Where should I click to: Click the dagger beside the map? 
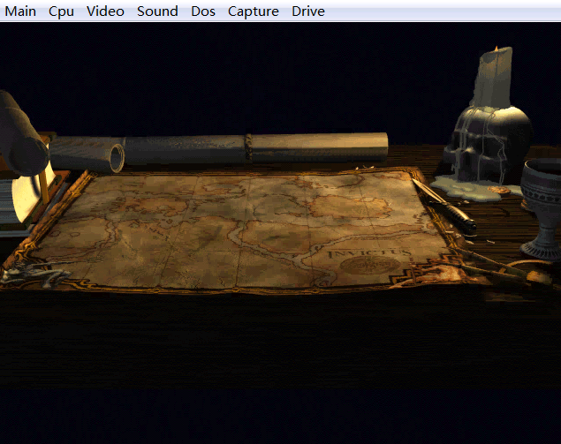(x=444, y=205)
